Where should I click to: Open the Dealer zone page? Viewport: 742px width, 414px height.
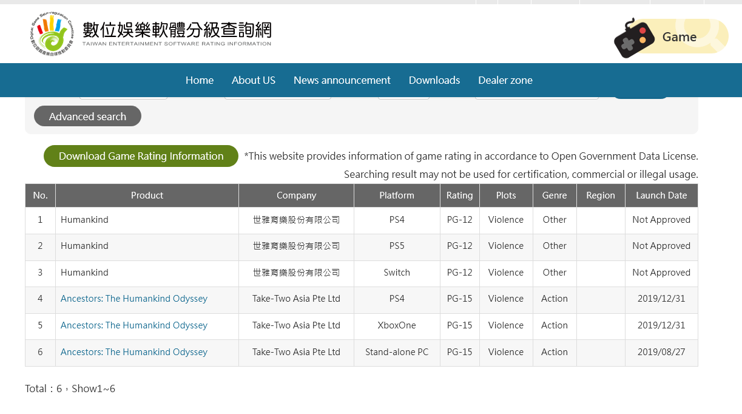(x=505, y=80)
